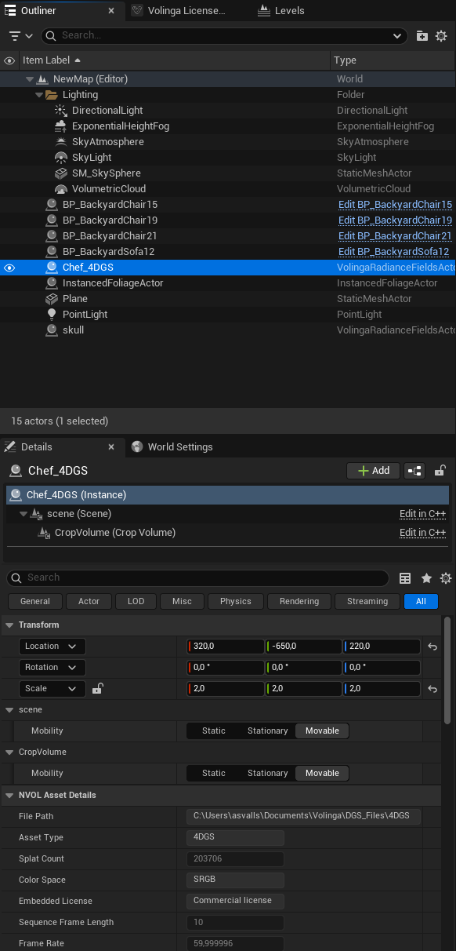This screenshot has width=456, height=951.
Task: Close the Outliner tab
Action: pos(111,11)
